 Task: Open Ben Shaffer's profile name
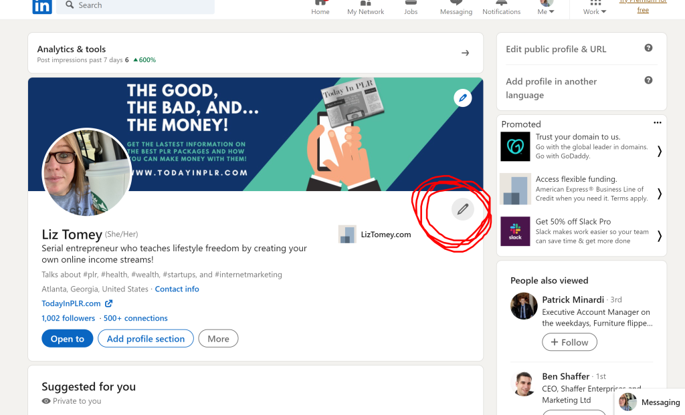pos(566,376)
